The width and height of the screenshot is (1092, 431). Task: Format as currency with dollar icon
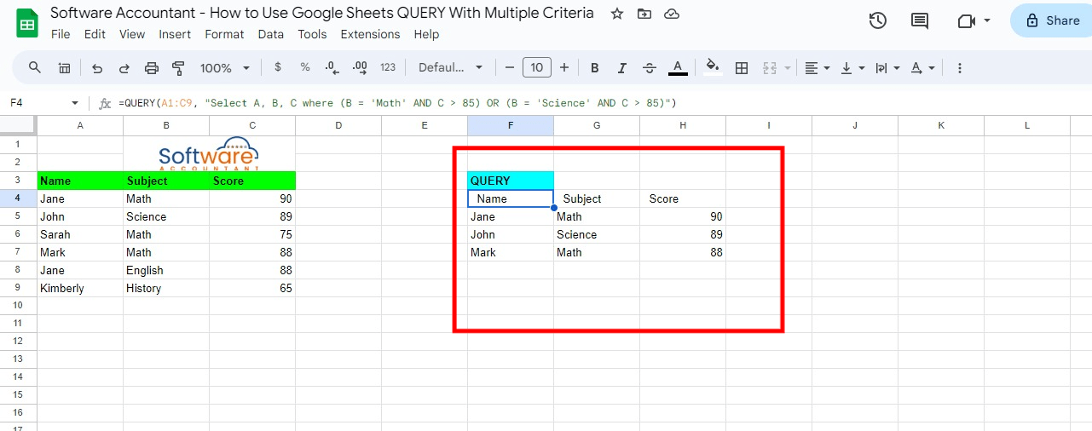point(278,67)
